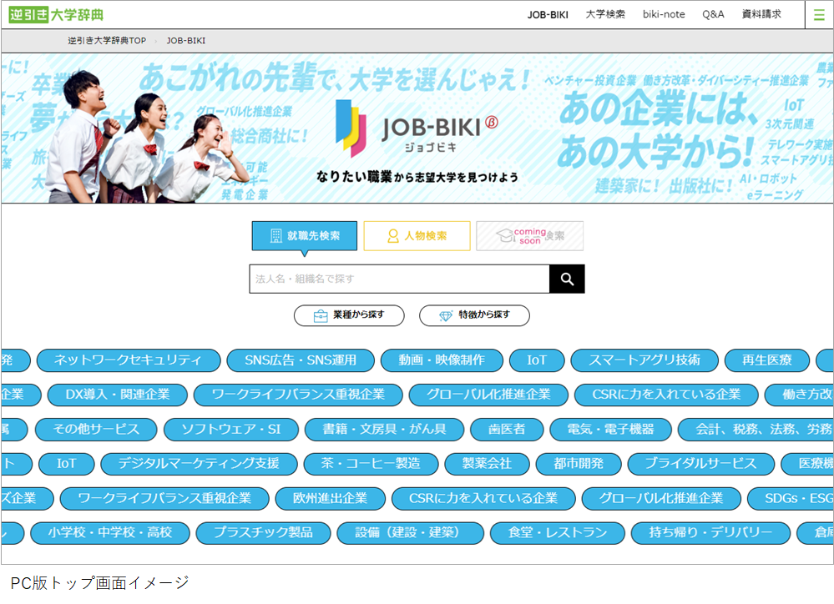The height and width of the screenshot is (604, 834).
Task: Select ブライダルサービス tag
Action: (701, 464)
